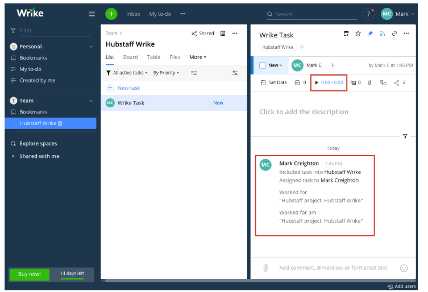This screenshot has width=428, height=292.
Task: Open view settings sliders icon in list toolbar
Action: pos(235,73)
